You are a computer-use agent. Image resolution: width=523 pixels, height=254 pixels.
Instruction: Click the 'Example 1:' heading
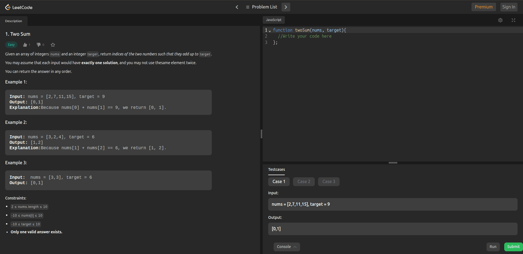16,82
